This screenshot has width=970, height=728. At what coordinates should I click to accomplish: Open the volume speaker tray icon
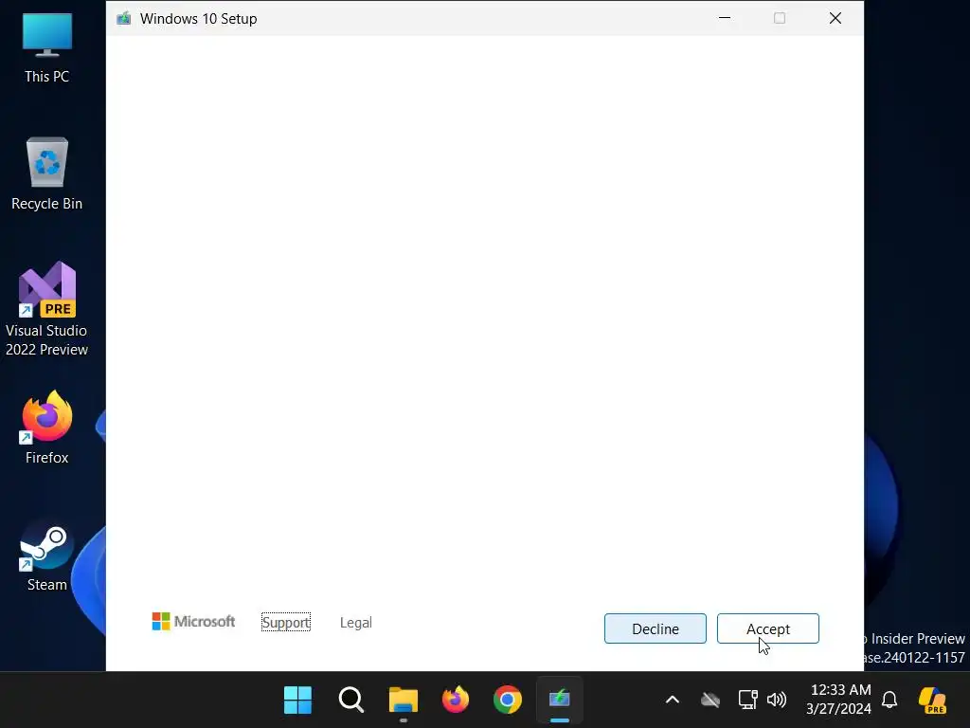coord(777,701)
